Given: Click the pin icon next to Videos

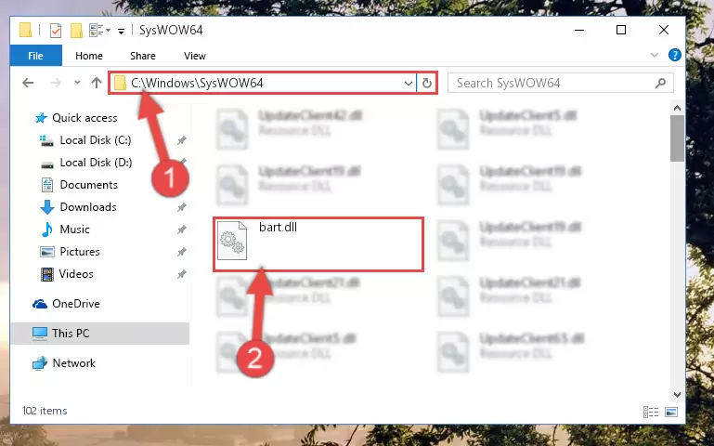Looking at the screenshot, I should click(182, 274).
